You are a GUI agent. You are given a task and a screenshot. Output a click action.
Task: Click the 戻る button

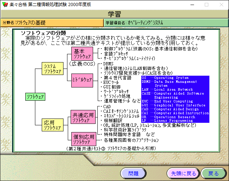[x=213, y=174]
